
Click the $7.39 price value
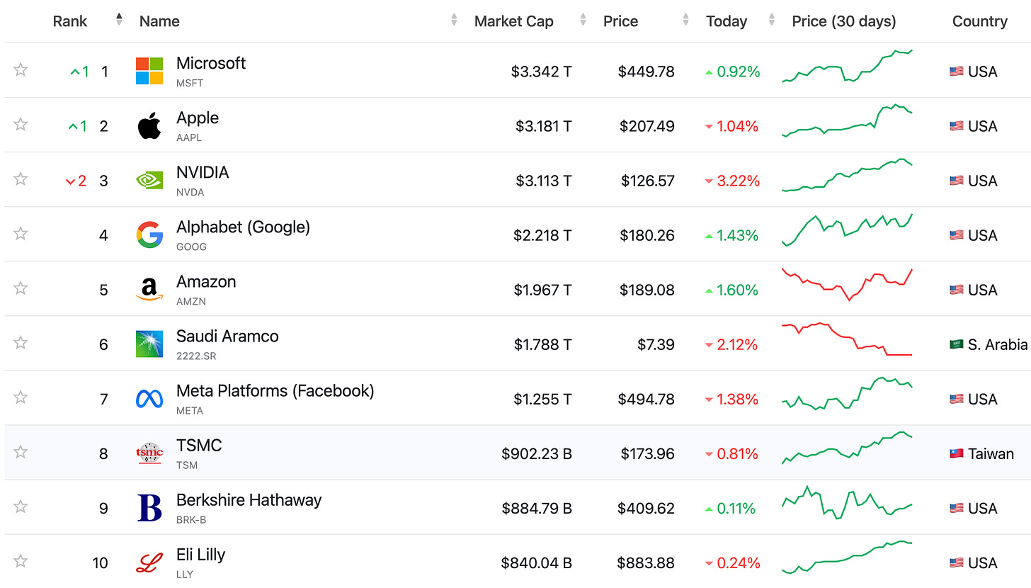(x=656, y=344)
